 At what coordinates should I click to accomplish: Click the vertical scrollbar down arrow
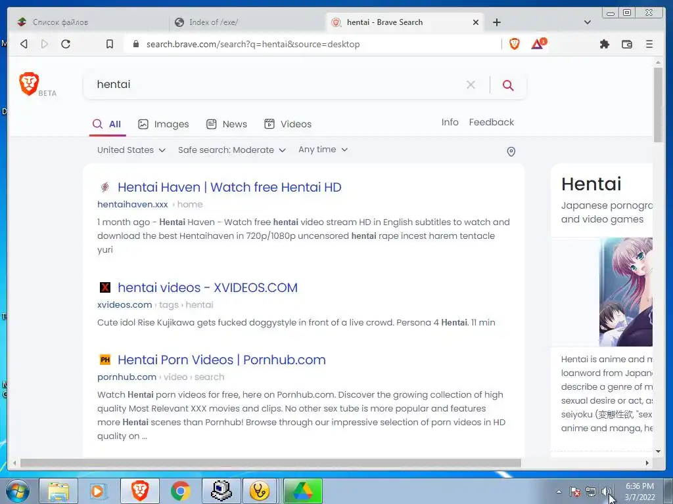tap(658, 451)
